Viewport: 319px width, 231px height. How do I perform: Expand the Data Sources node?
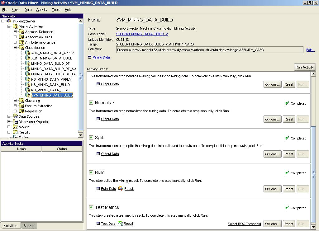9,116
